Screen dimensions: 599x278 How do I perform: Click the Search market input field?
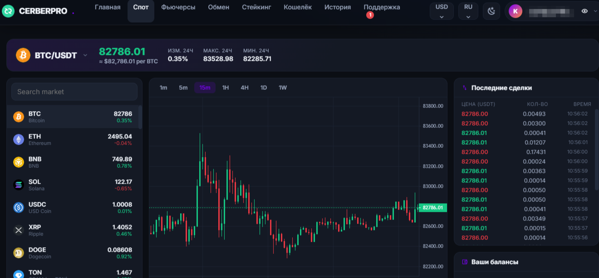pos(74,92)
